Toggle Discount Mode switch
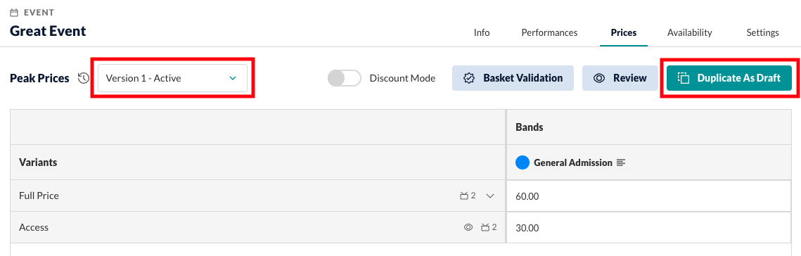The image size is (801, 256). point(345,78)
